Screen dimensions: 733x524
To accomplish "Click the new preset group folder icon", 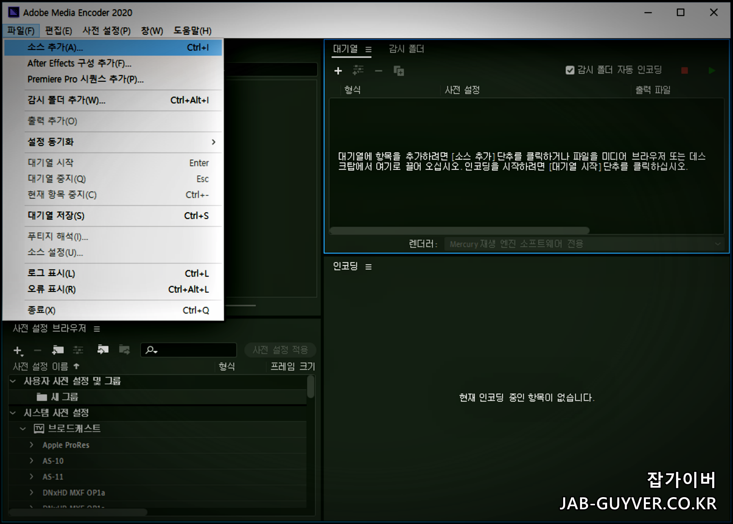I will point(58,350).
